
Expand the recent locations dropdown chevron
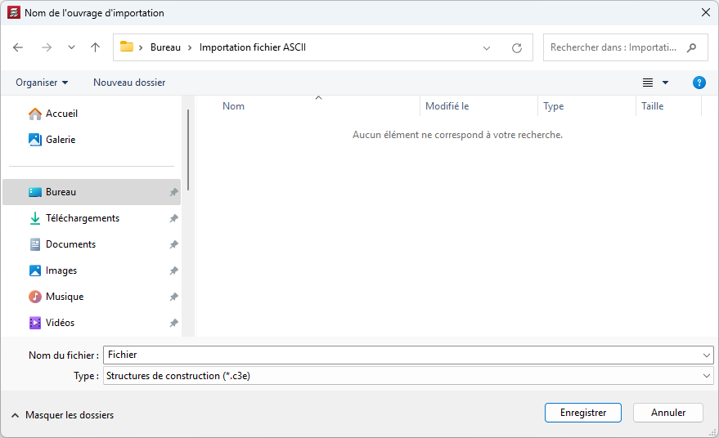point(71,48)
